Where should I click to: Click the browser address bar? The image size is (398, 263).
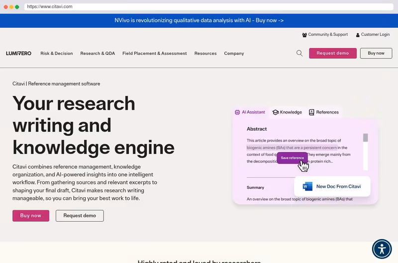(x=208, y=6)
